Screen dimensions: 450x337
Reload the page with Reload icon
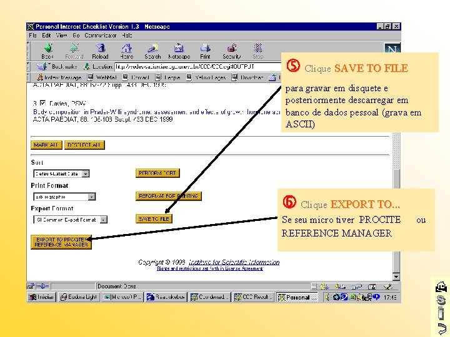(x=100, y=51)
